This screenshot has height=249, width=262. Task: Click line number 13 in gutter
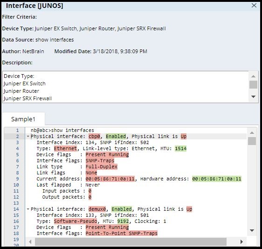(16, 203)
